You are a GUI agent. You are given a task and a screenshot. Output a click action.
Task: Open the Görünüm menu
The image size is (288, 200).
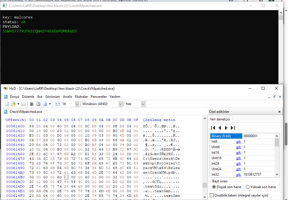52,97
